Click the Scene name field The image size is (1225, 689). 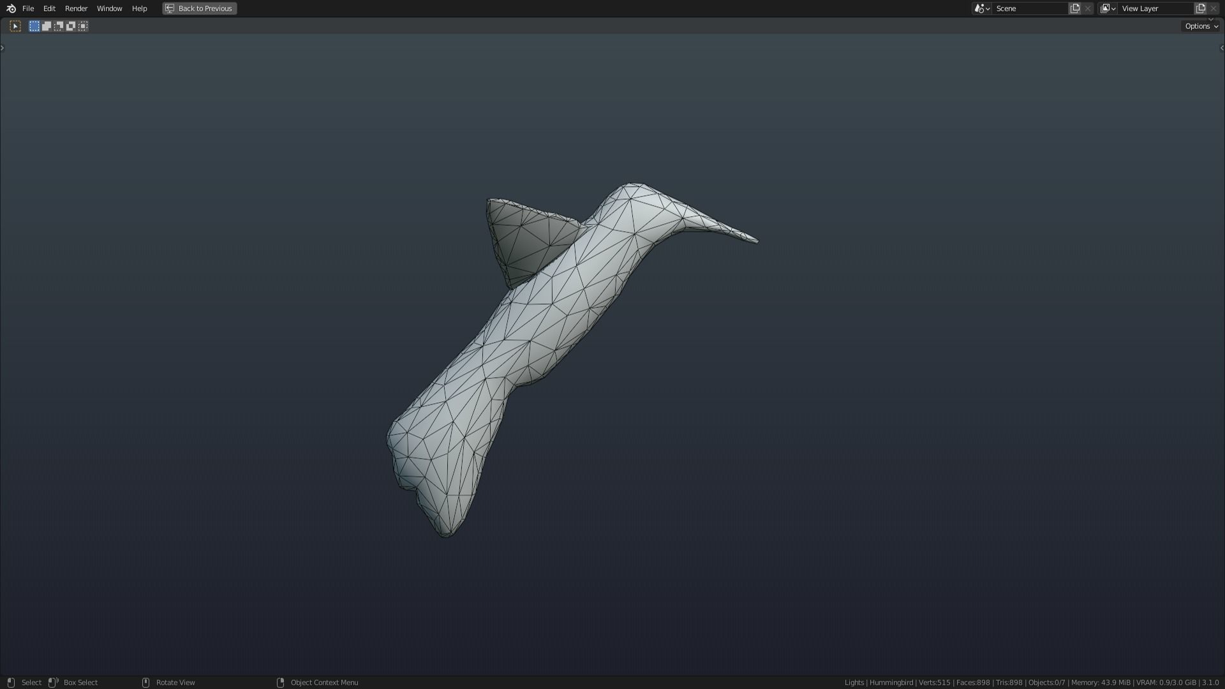point(1029,8)
